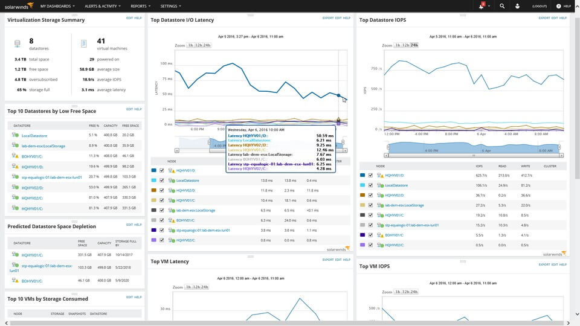This screenshot has width=580, height=326.
Task: Edit Predicted Datastore Space Depletion widget
Action: pyautogui.click(x=129, y=225)
